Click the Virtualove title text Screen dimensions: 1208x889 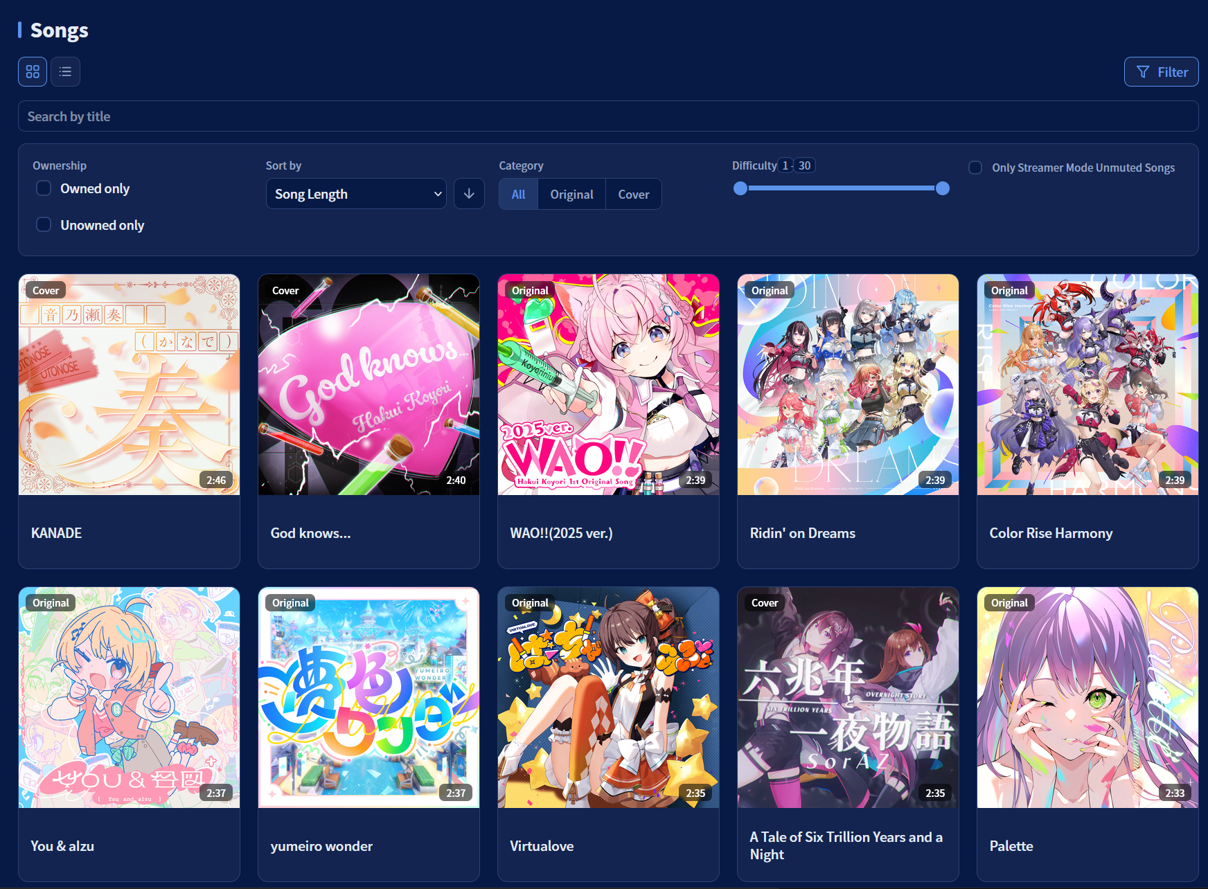(542, 846)
